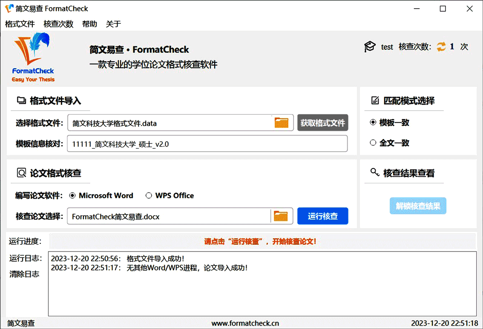483x329 pixels.
Task: Choose Microsoft Word as writing software
Action: pos(101,195)
